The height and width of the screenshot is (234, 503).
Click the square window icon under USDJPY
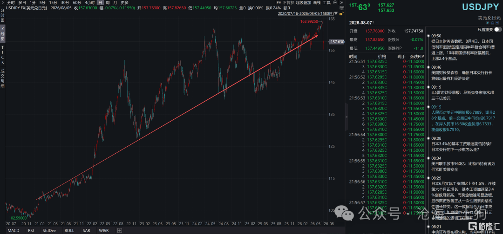pyautogui.click(x=492, y=23)
